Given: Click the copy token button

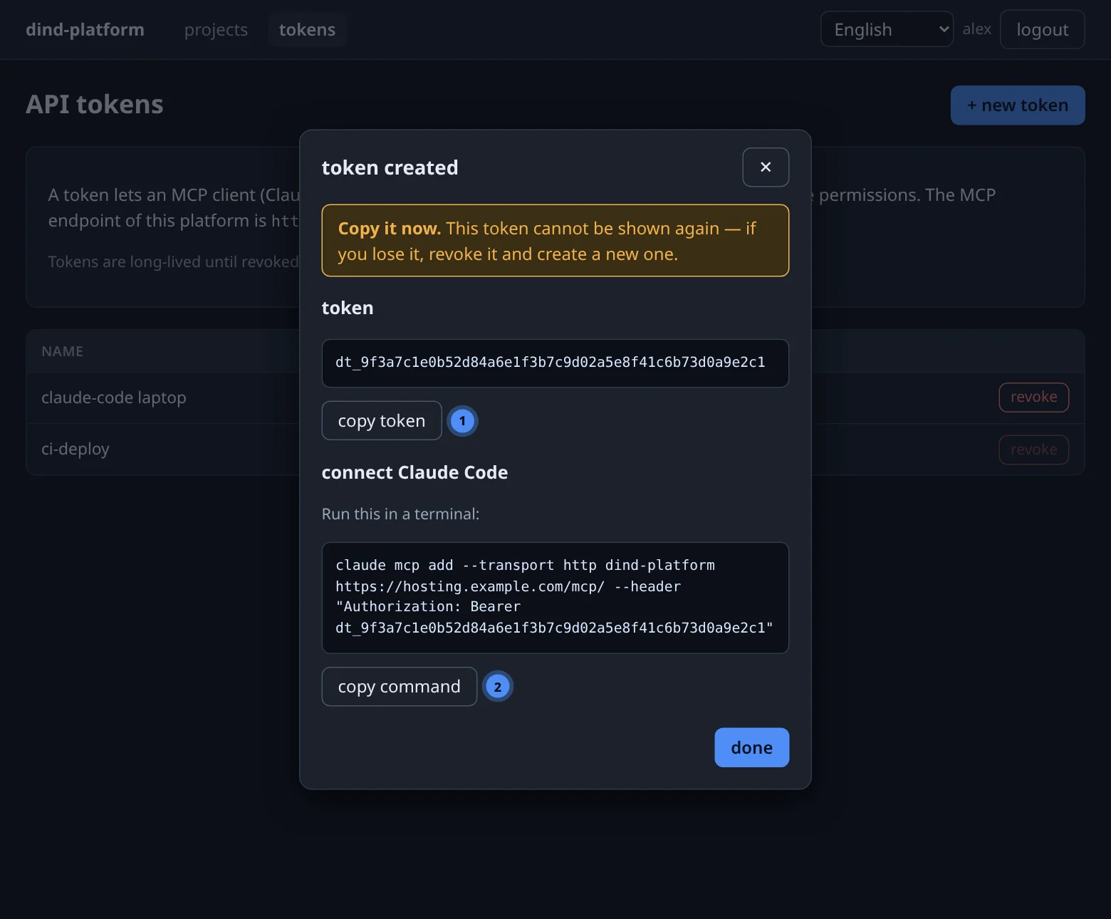Looking at the screenshot, I should (x=382, y=421).
